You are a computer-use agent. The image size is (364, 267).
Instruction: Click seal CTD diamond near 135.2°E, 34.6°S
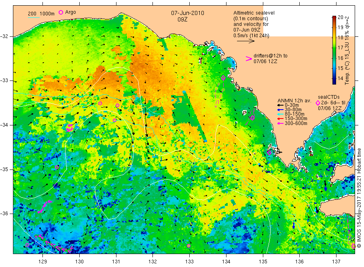(269, 153)
